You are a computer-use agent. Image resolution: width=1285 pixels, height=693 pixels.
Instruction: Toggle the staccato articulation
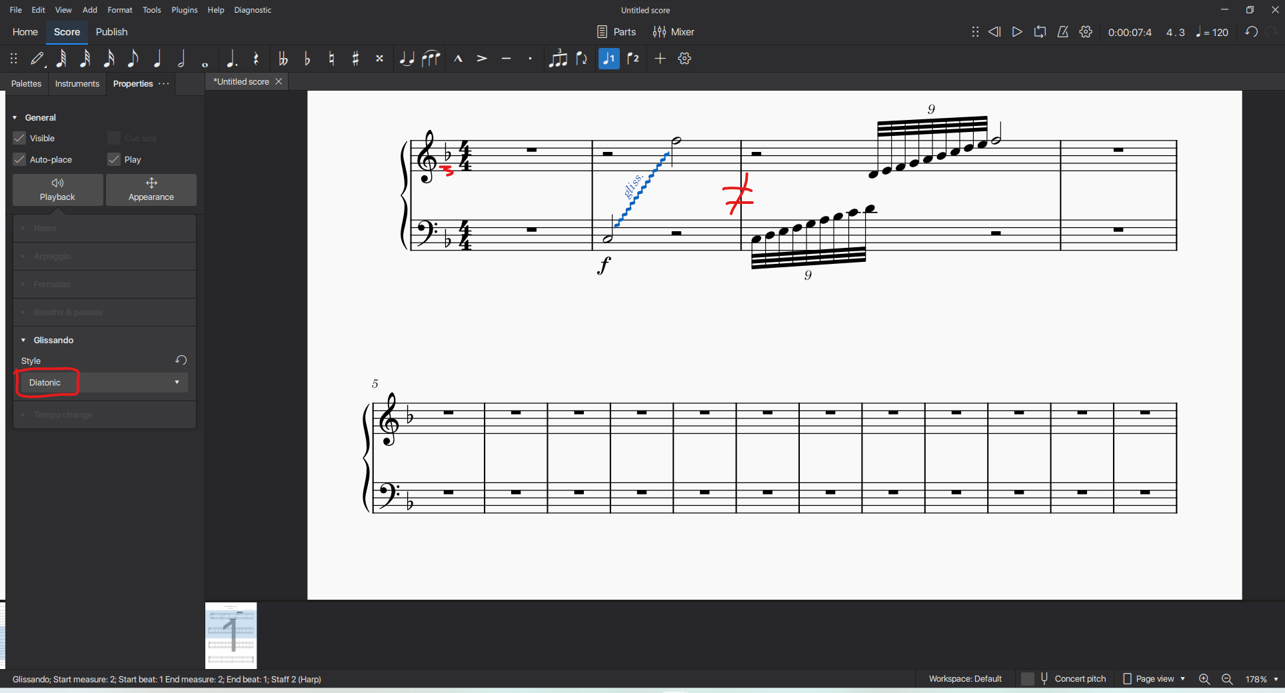click(x=530, y=59)
